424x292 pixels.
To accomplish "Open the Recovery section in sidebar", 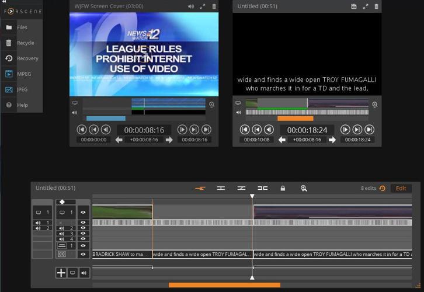I will click(22, 58).
